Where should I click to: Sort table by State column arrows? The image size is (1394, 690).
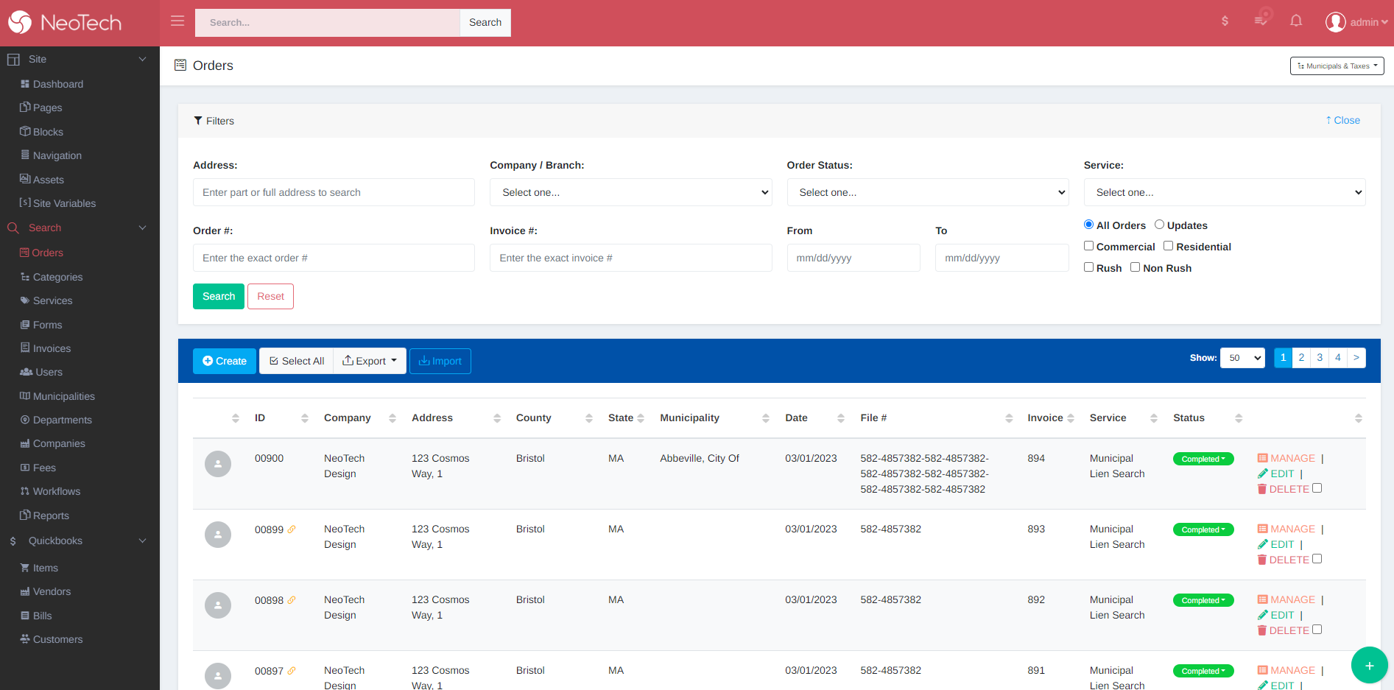coord(641,418)
